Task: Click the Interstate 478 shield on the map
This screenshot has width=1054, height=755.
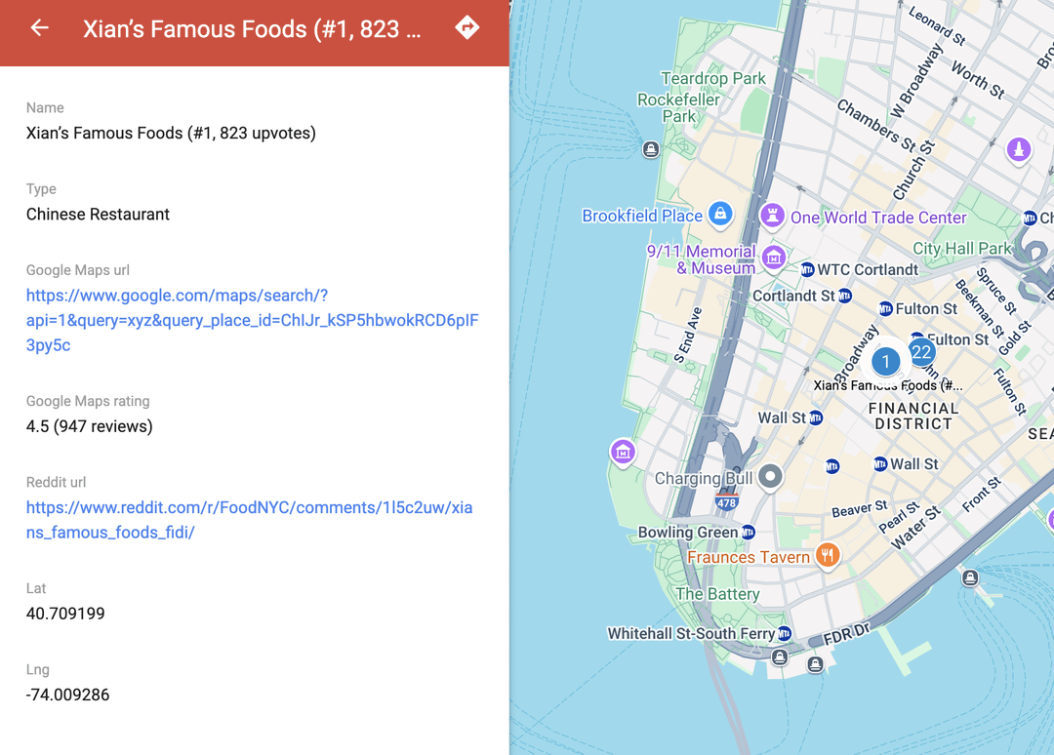Action: 727,501
